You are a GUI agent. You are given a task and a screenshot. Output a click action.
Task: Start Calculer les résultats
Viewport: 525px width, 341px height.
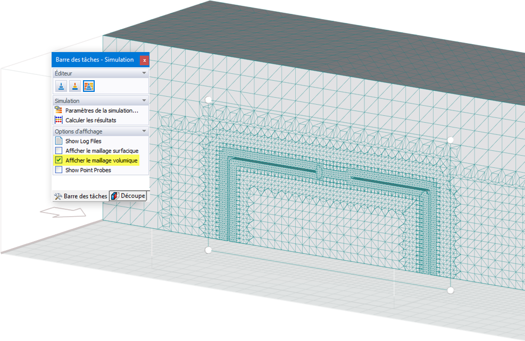(x=91, y=120)
